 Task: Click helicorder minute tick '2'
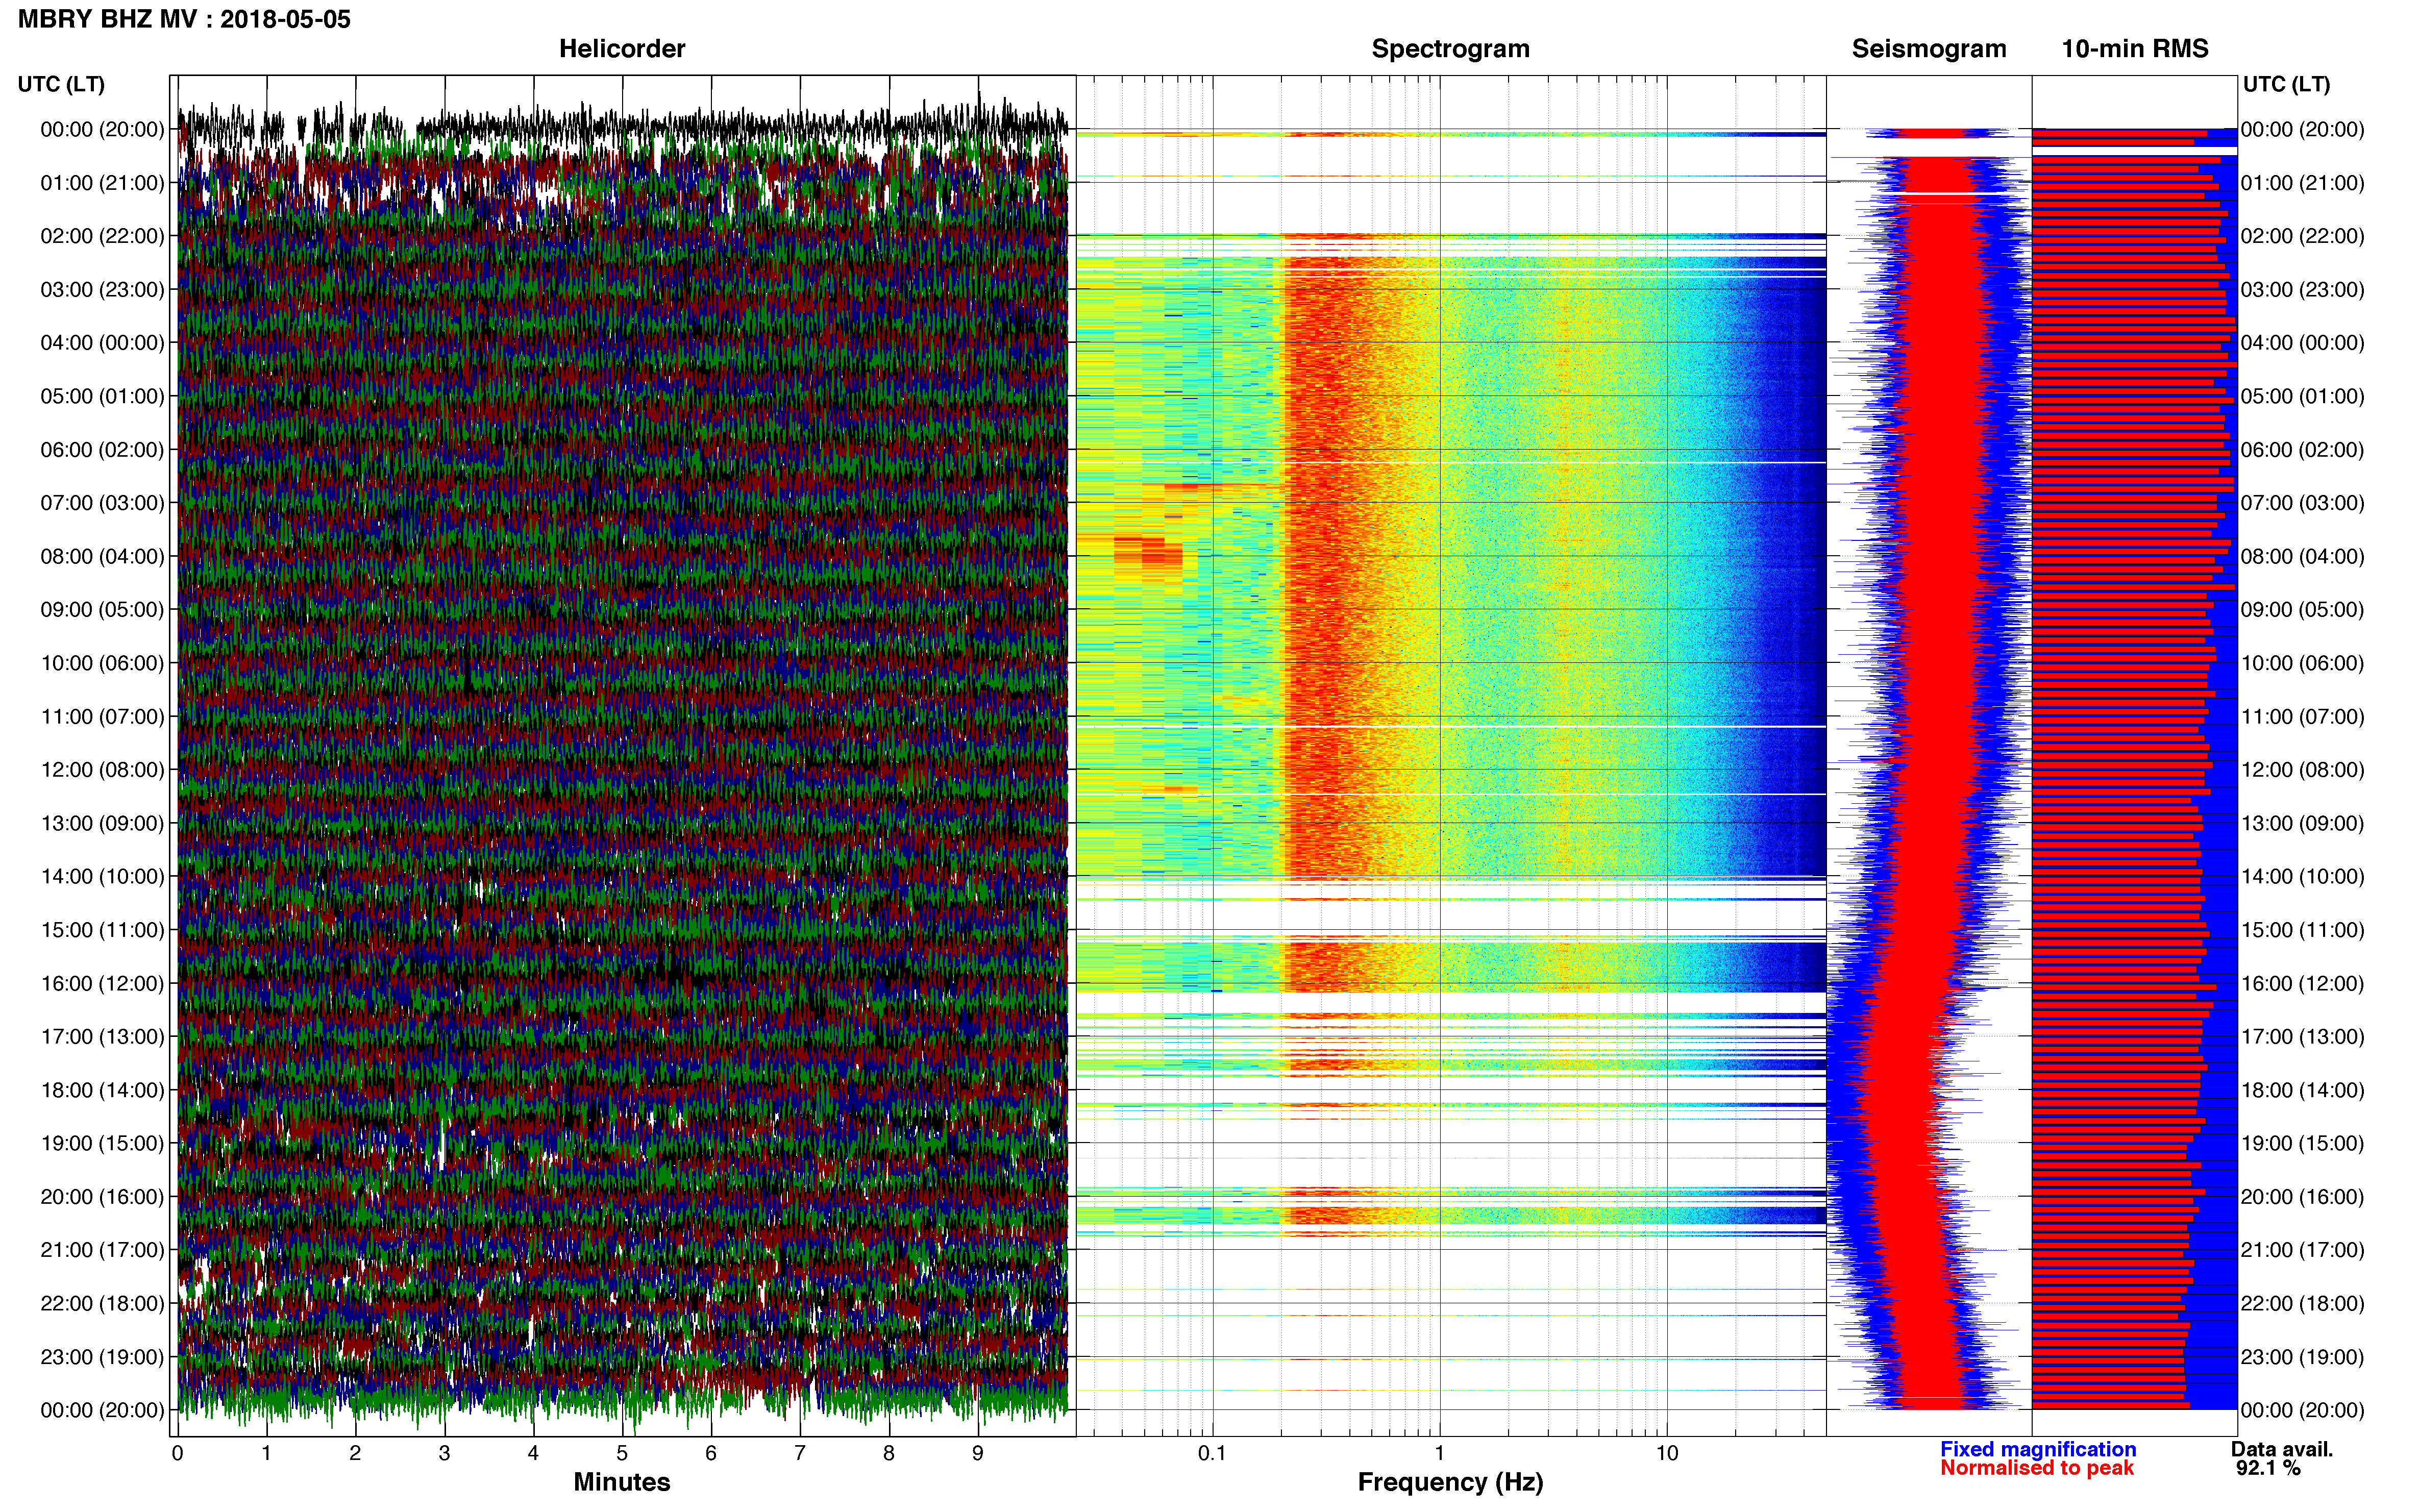[x=355, y=1454]
